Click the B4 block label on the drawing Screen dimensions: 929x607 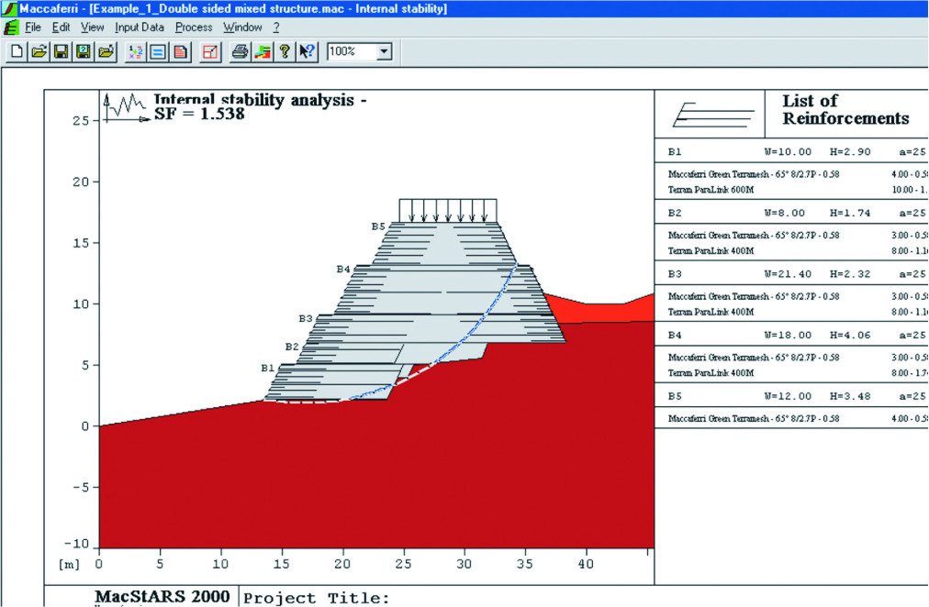click(x=343, y=270)
